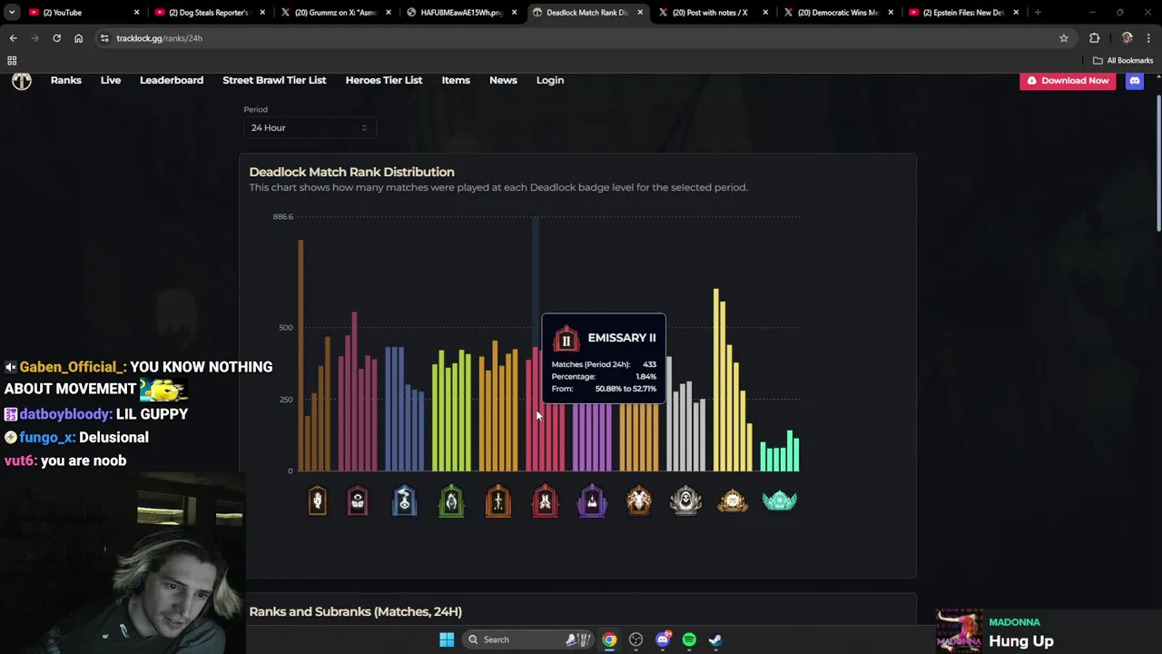Click the Initiate rank badge icon
1162x654 pixels.
point(317,500)
